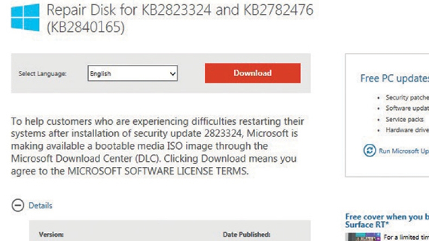
Task: Click the red Download button
Action: [x=252, y=73]
